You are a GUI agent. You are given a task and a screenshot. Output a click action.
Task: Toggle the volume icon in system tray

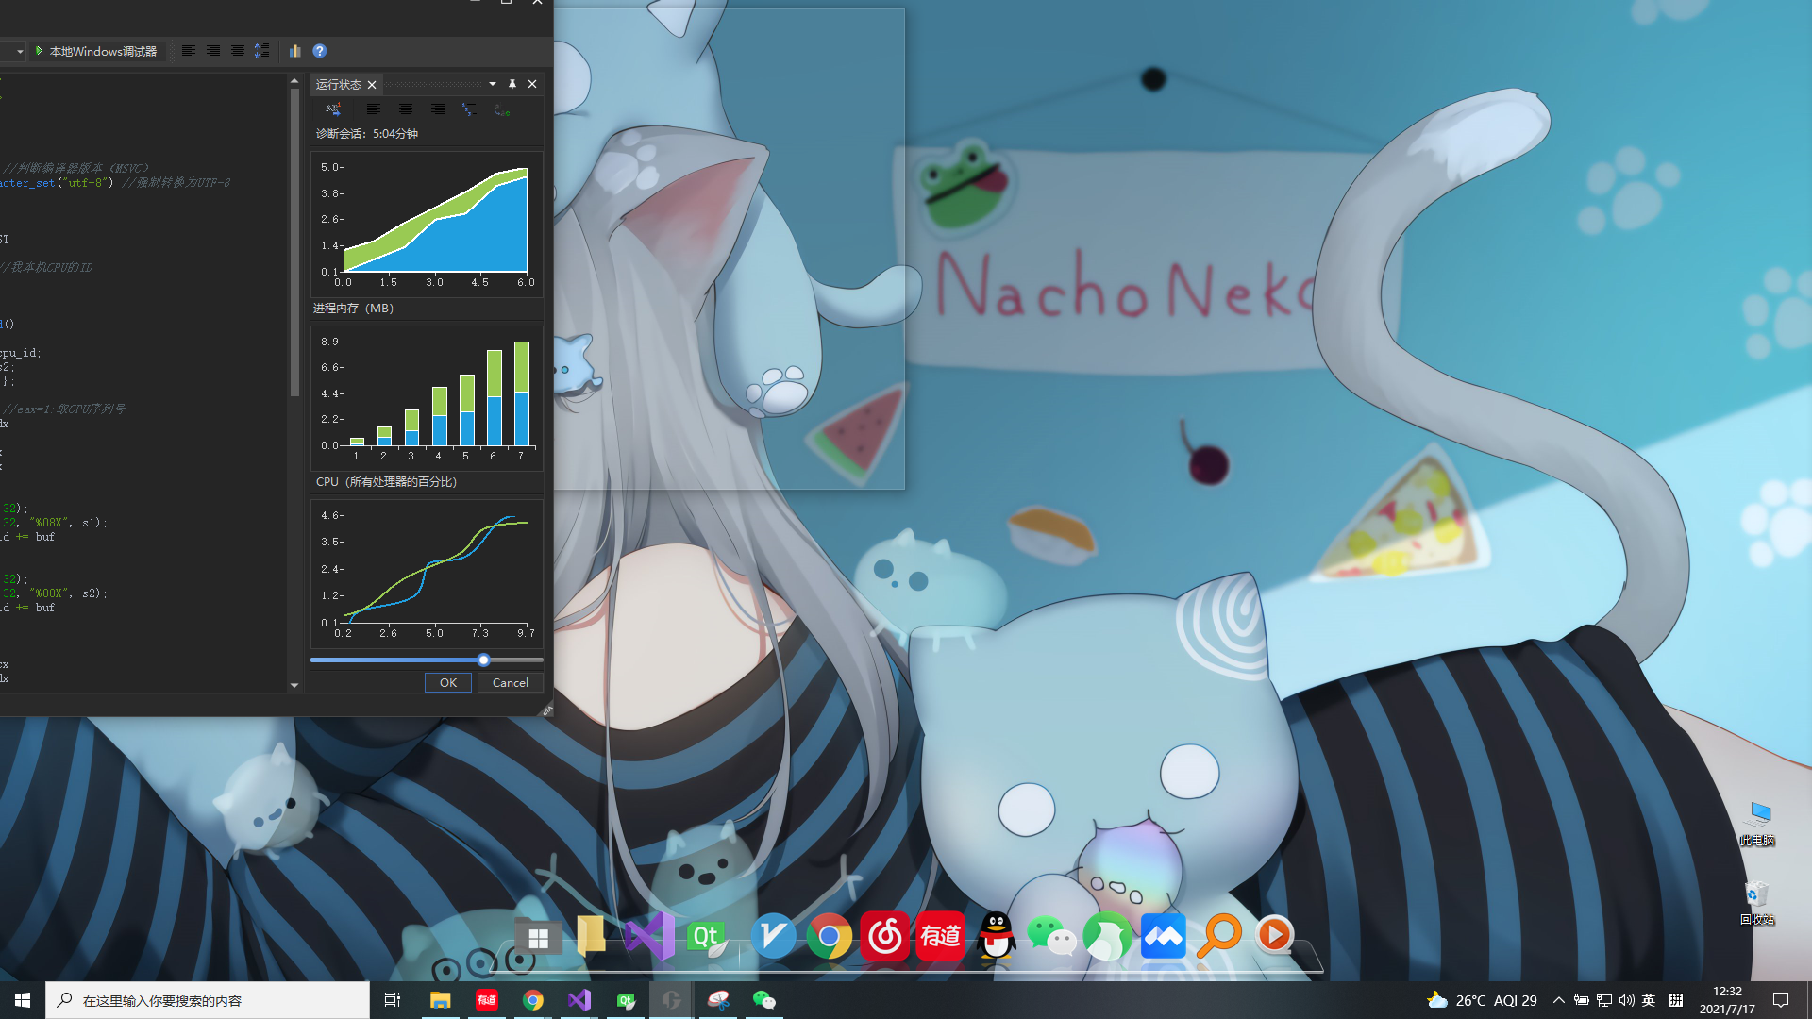coord(1626,1000)
